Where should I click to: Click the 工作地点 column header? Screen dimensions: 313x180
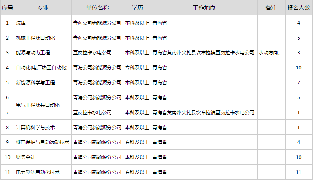pyautogui.click(x=204, y=8)
